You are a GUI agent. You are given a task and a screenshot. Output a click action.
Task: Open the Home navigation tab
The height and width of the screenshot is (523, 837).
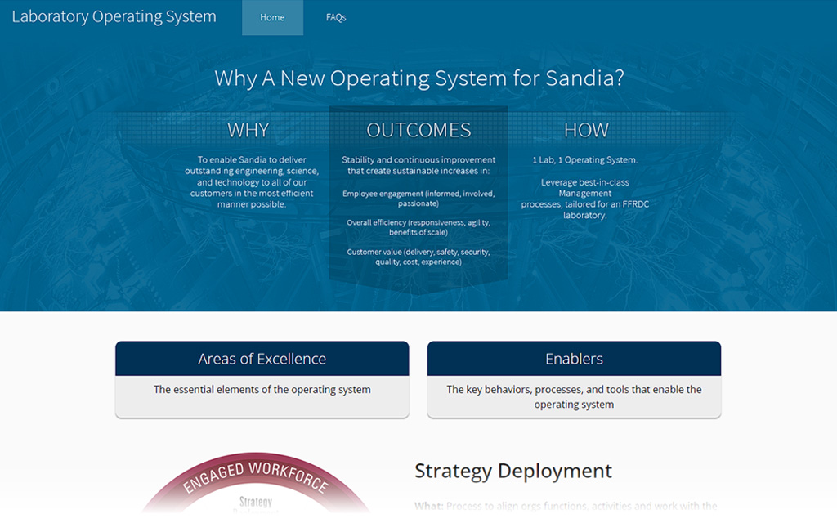tap(272, 18)
